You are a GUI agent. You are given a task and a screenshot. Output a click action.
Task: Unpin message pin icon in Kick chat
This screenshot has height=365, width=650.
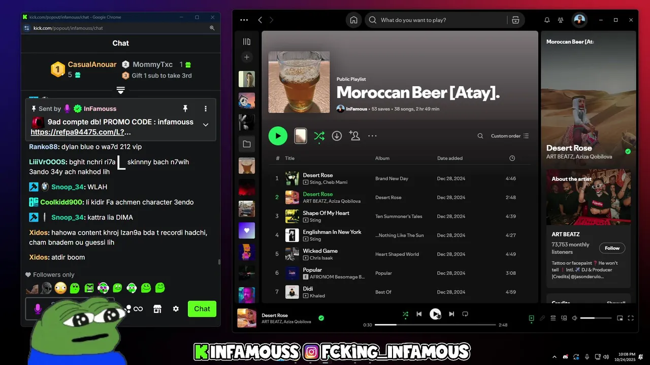185,108
